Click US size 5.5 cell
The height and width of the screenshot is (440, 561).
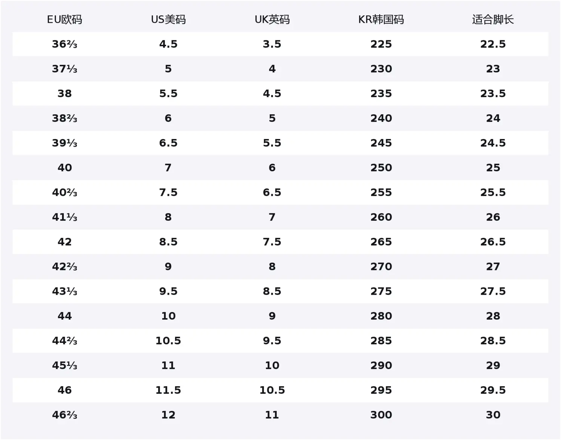click(x=168, y=93)
